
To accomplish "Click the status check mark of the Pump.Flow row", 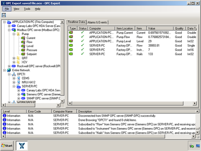I will (x=82, y=36).
